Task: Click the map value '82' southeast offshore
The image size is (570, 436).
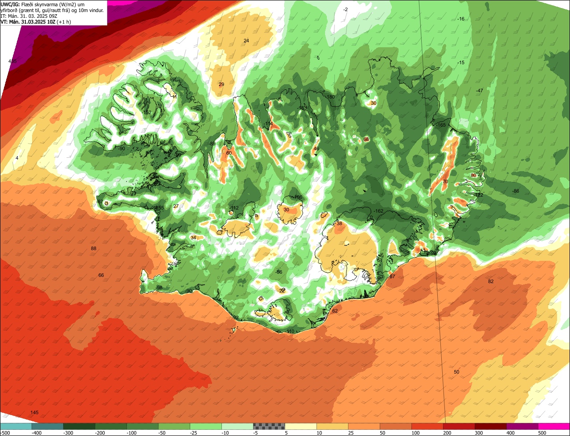Action: (491, 281)
